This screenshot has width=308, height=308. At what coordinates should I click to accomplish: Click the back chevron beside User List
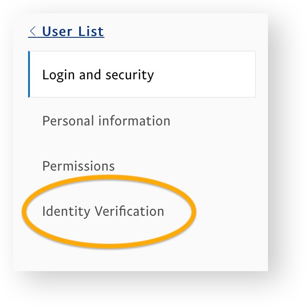click(x=33, y=32)
